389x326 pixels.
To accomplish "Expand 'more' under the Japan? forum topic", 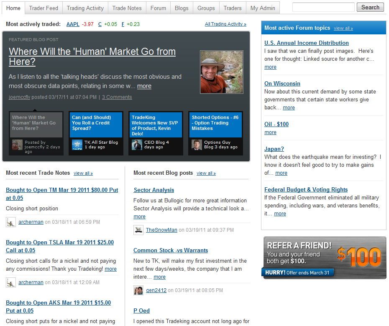I will (x=281, y=173).
